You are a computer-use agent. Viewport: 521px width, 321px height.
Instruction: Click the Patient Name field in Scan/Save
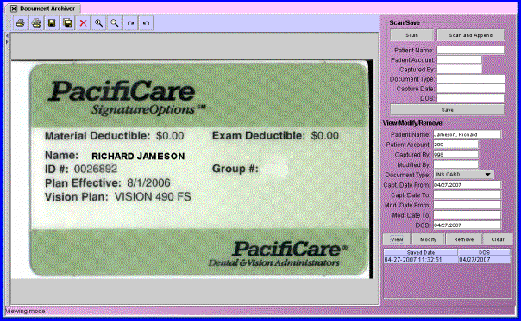(470, 50)
